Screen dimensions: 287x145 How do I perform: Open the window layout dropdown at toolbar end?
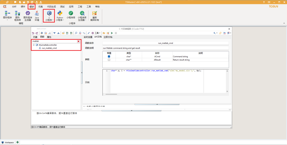tap(229, 33)
